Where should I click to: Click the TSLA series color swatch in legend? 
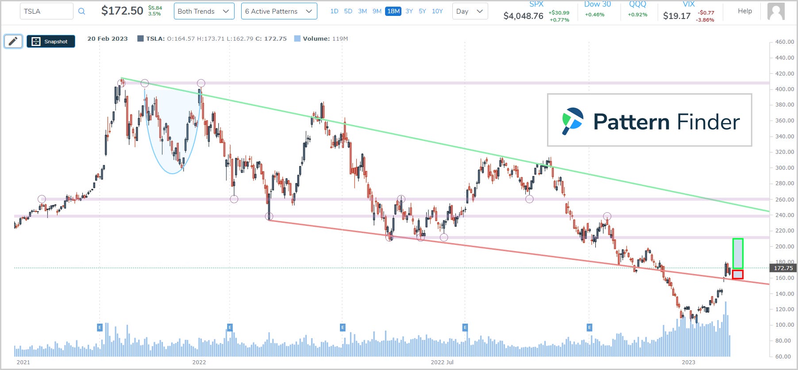point(140,38)
